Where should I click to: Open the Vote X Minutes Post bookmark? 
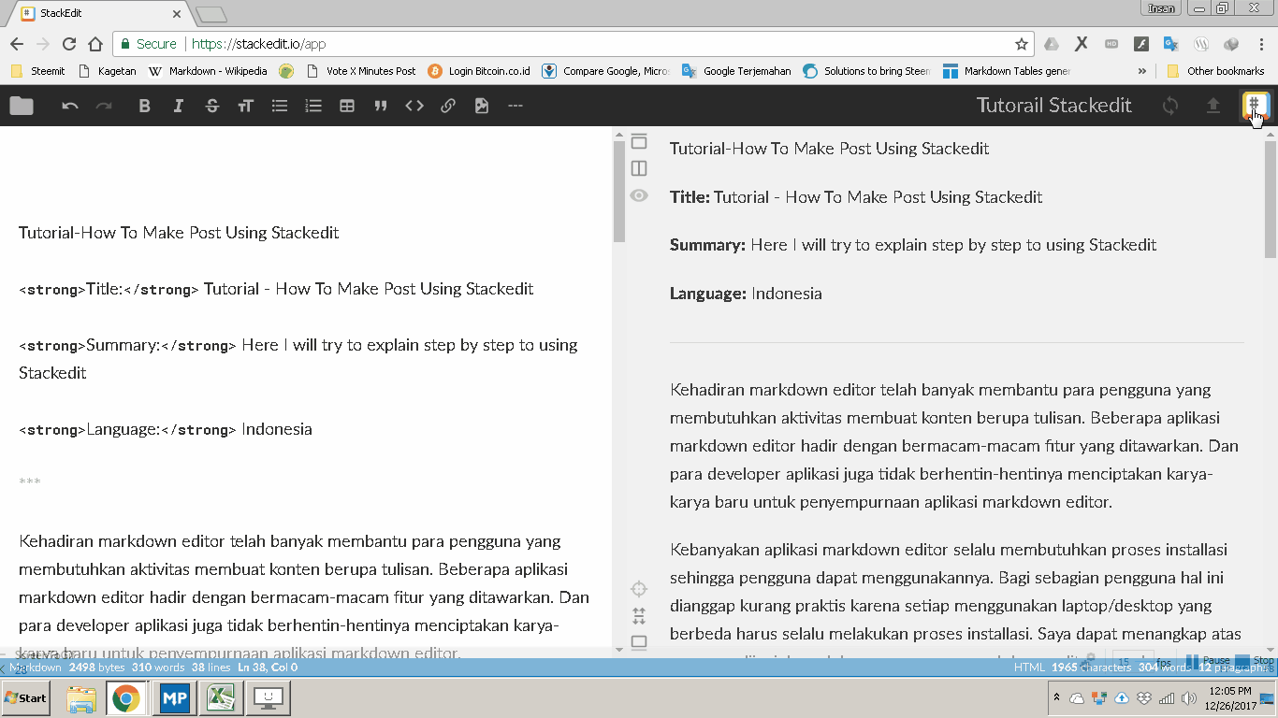[361, 71]
